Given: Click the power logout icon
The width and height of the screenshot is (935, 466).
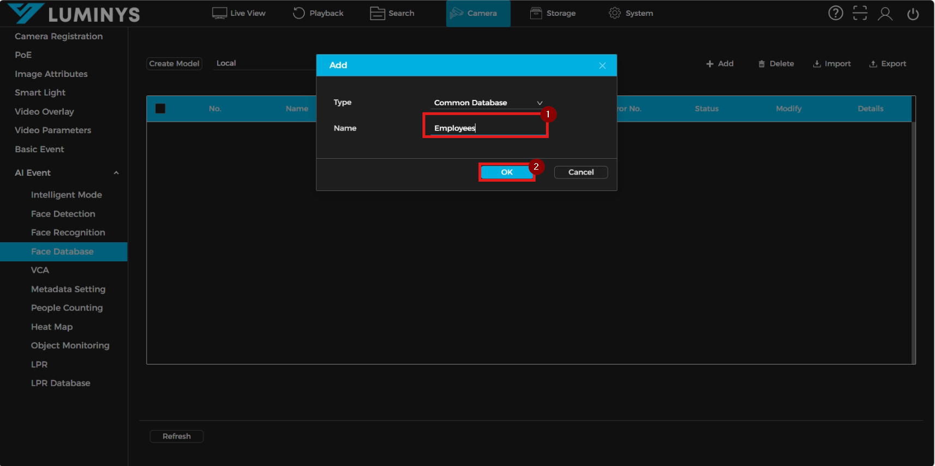Looking at the screenshot, I should pyautogui.click(x=913, y=14).
